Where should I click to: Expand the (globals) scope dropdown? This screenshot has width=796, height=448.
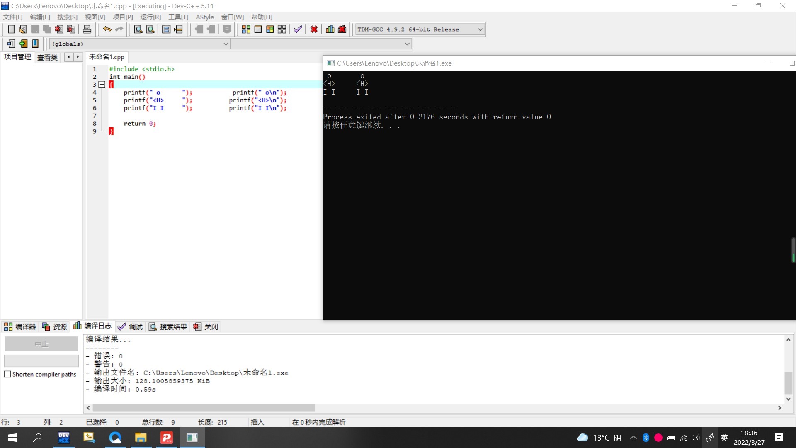(226, 44)
